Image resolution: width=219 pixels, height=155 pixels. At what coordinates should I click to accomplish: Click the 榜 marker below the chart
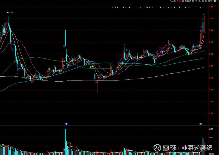tap(66, 124)
